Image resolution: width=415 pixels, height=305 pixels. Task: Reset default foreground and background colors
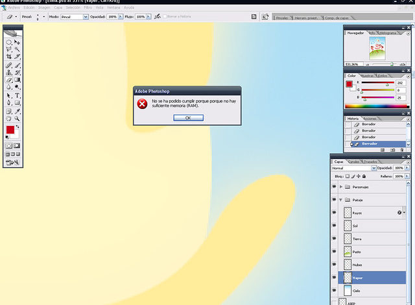[7, 137]
